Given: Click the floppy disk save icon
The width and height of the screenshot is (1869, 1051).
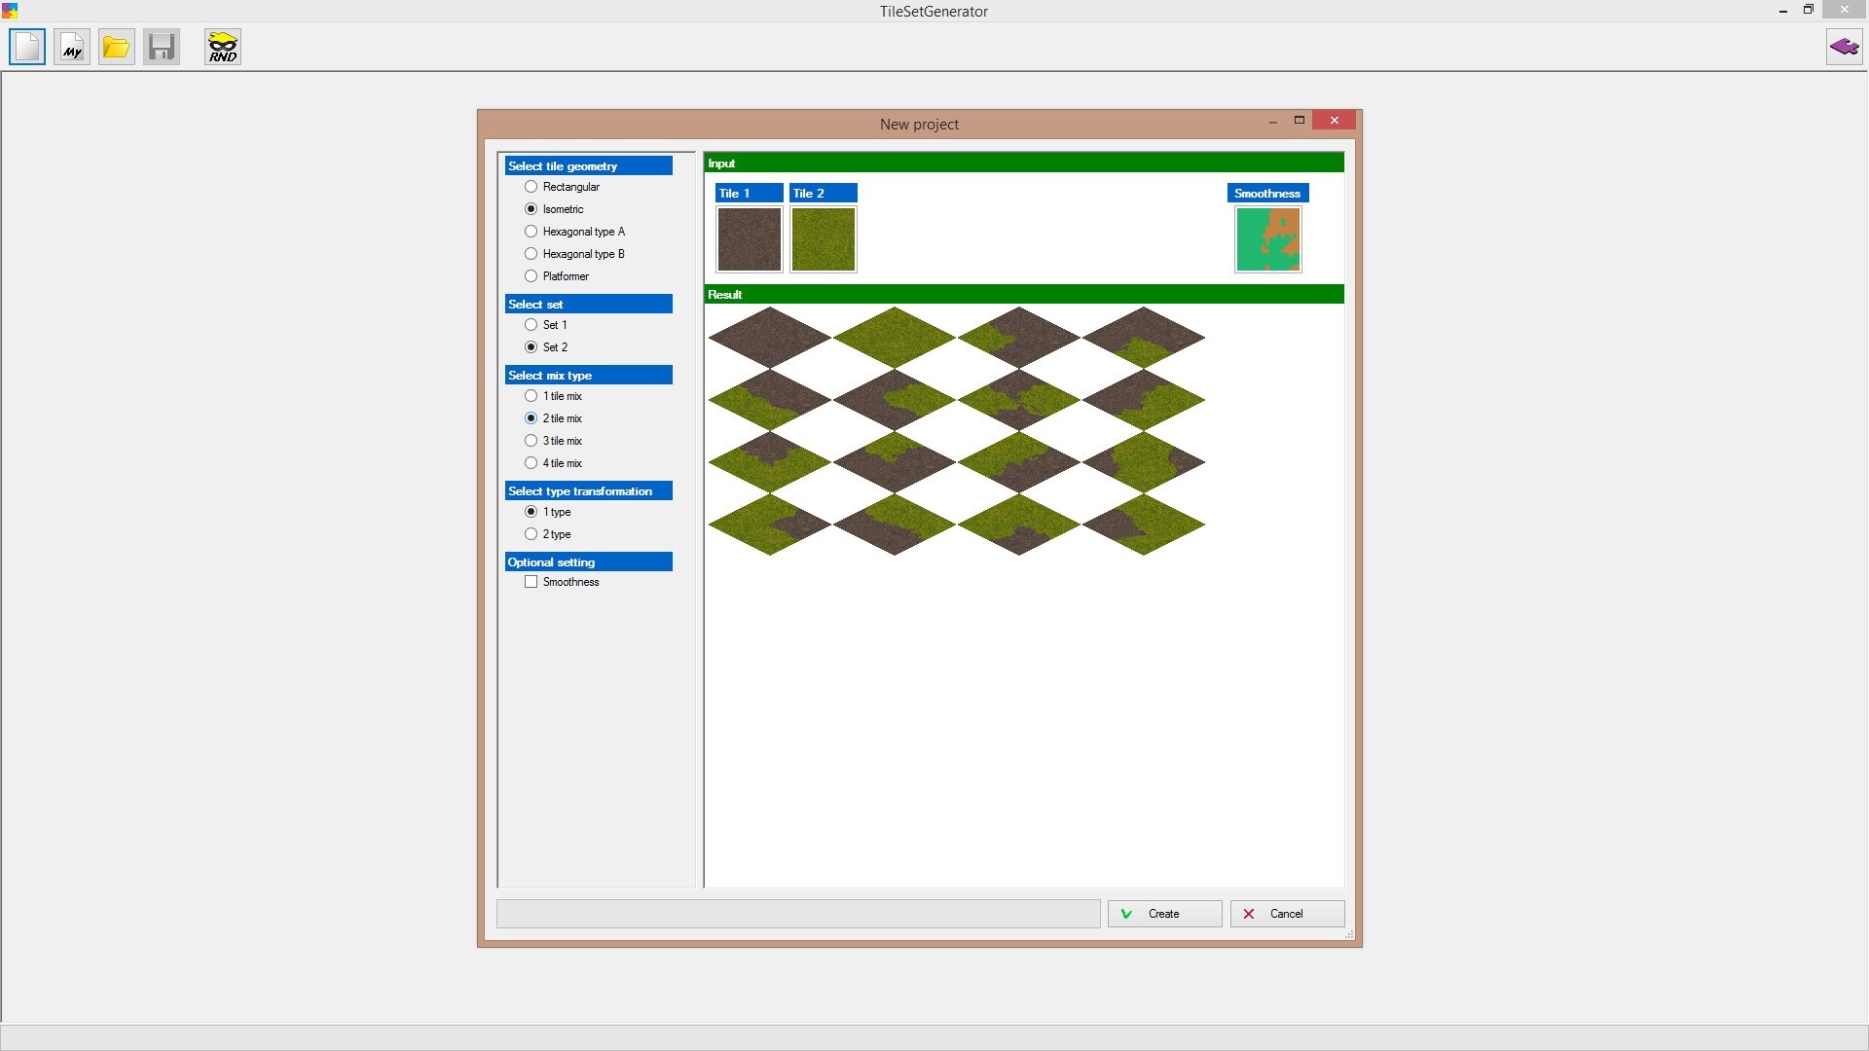Looking at the screenshot, I should point(162,47).
